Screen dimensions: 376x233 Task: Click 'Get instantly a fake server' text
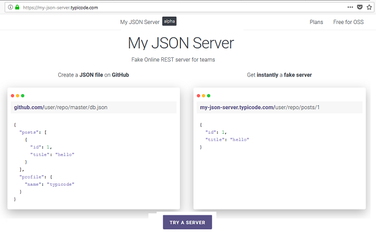(x=279, y=75)
